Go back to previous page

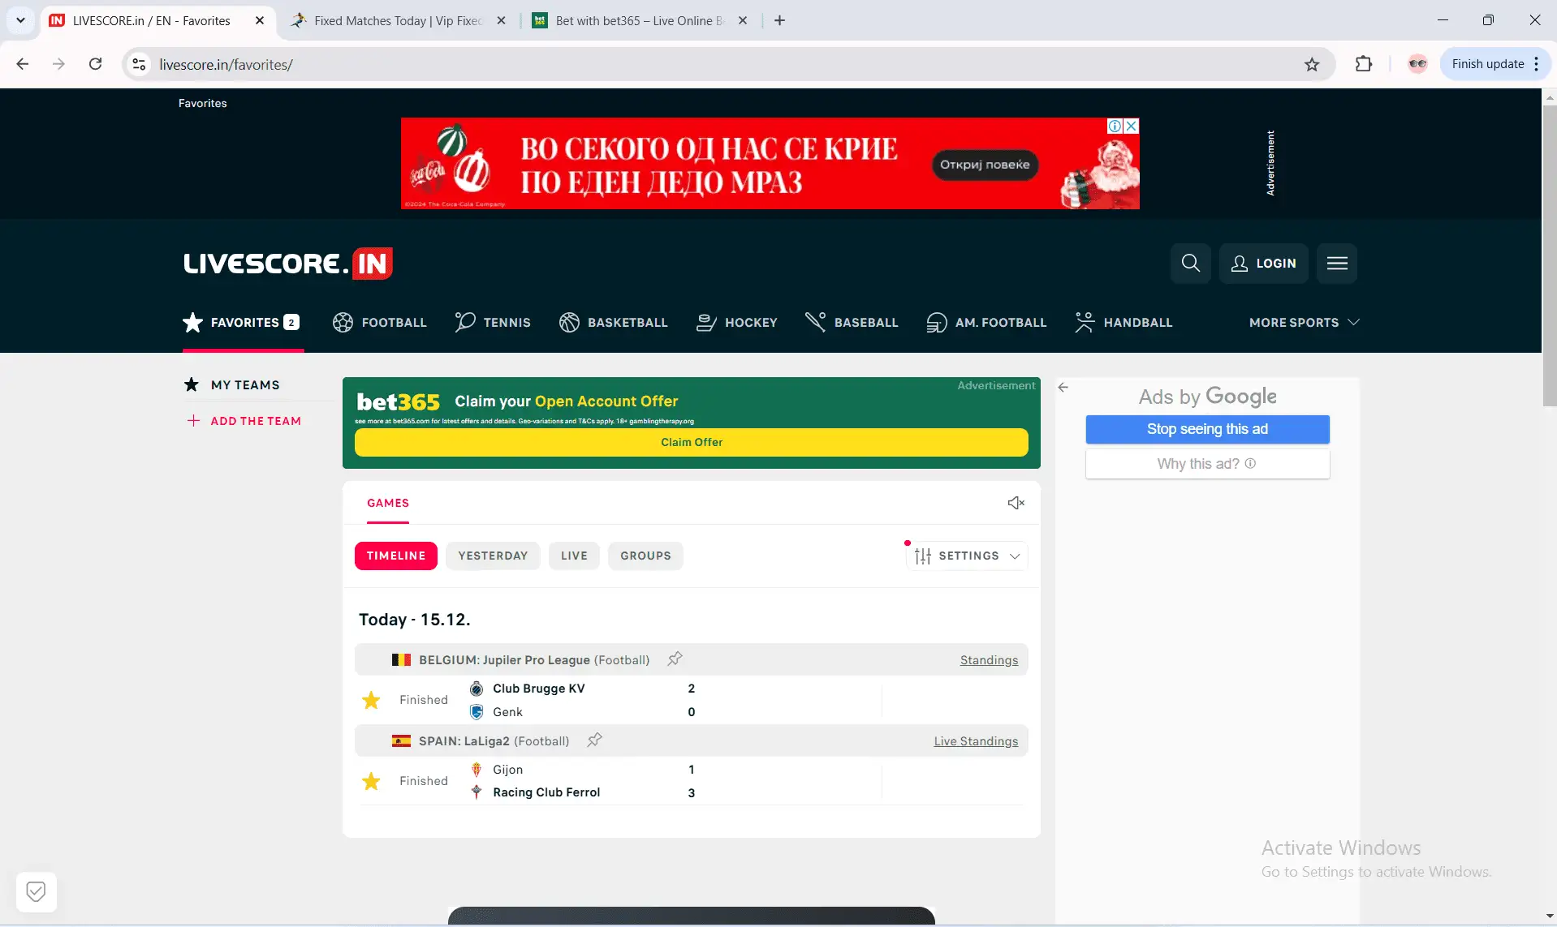coord(23,64)
